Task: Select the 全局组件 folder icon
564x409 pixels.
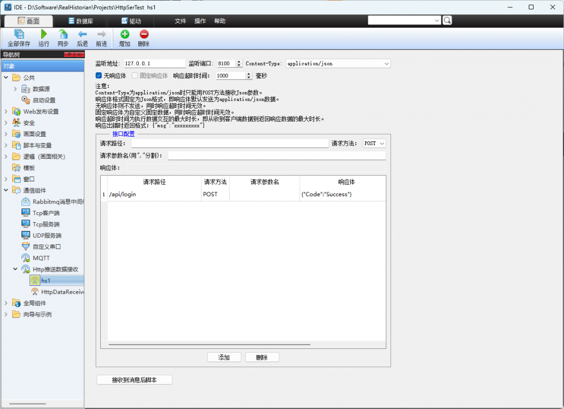Action: coord(16,303)
